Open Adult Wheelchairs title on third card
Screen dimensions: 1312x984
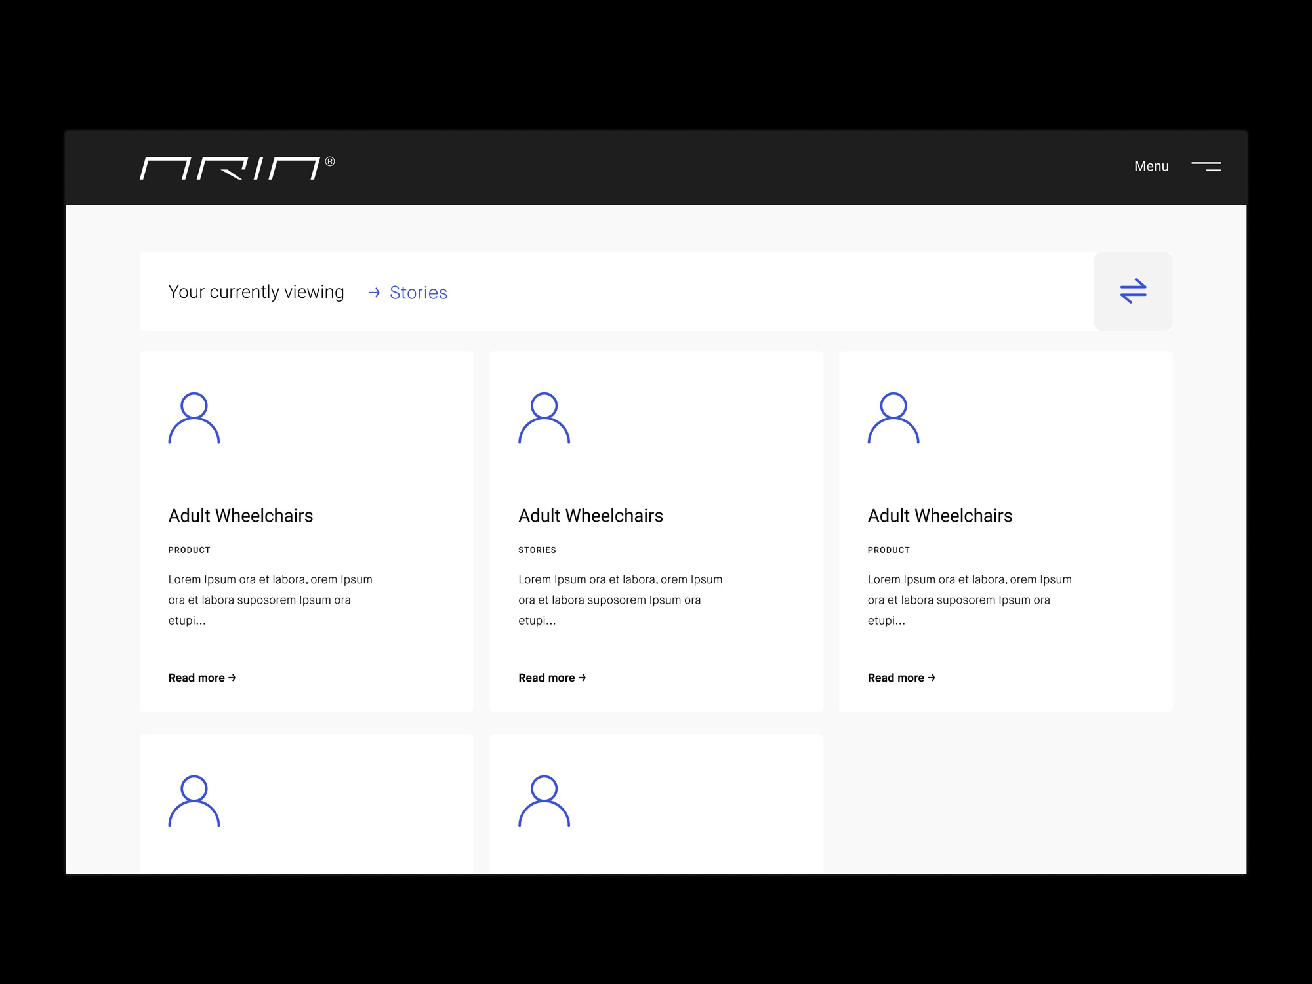(x=940, y=516)
